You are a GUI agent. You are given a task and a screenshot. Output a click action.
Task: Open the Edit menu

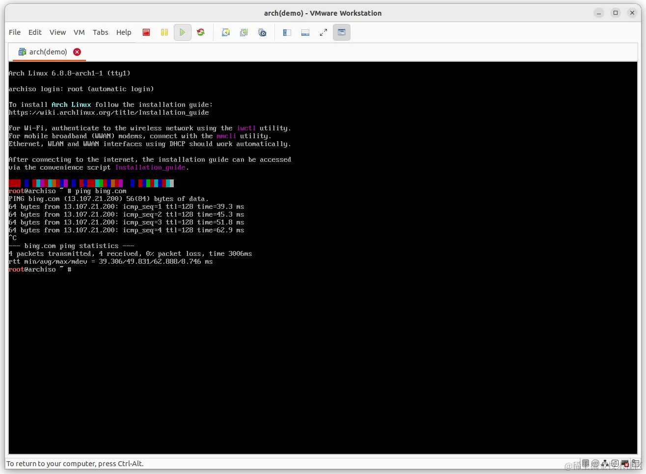[35, 32]
